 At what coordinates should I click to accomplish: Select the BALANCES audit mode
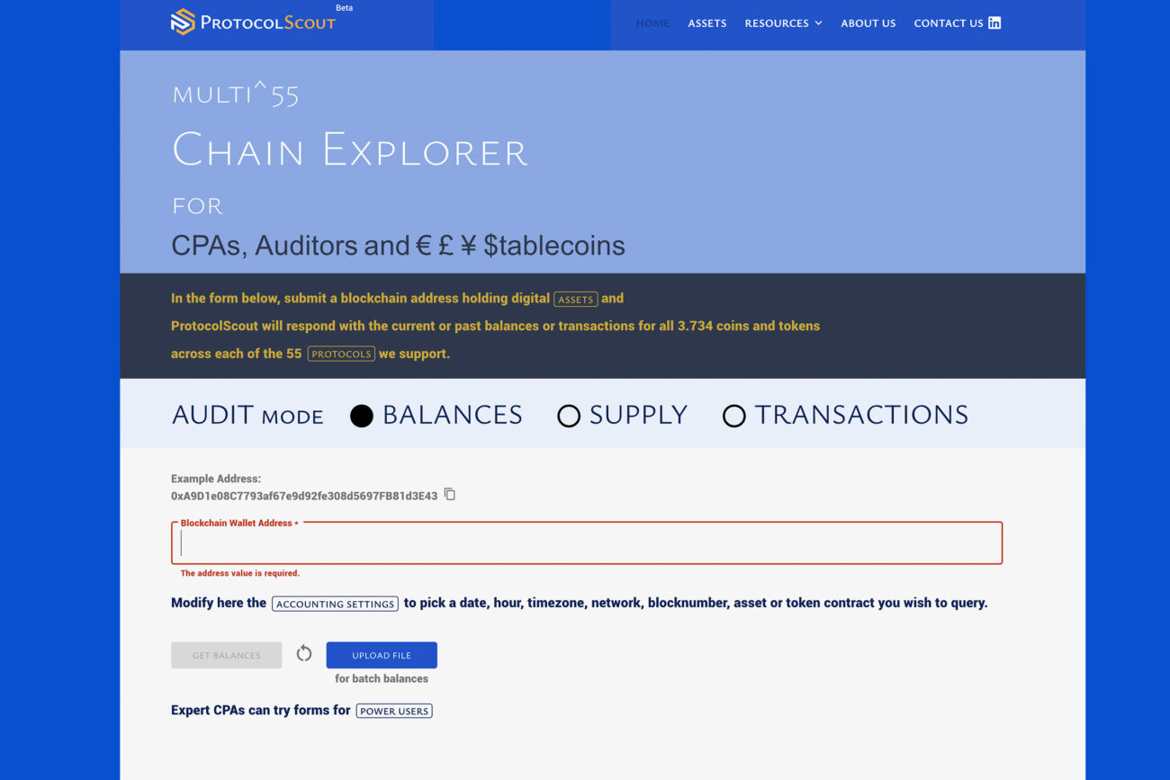[x=362, y=416]
